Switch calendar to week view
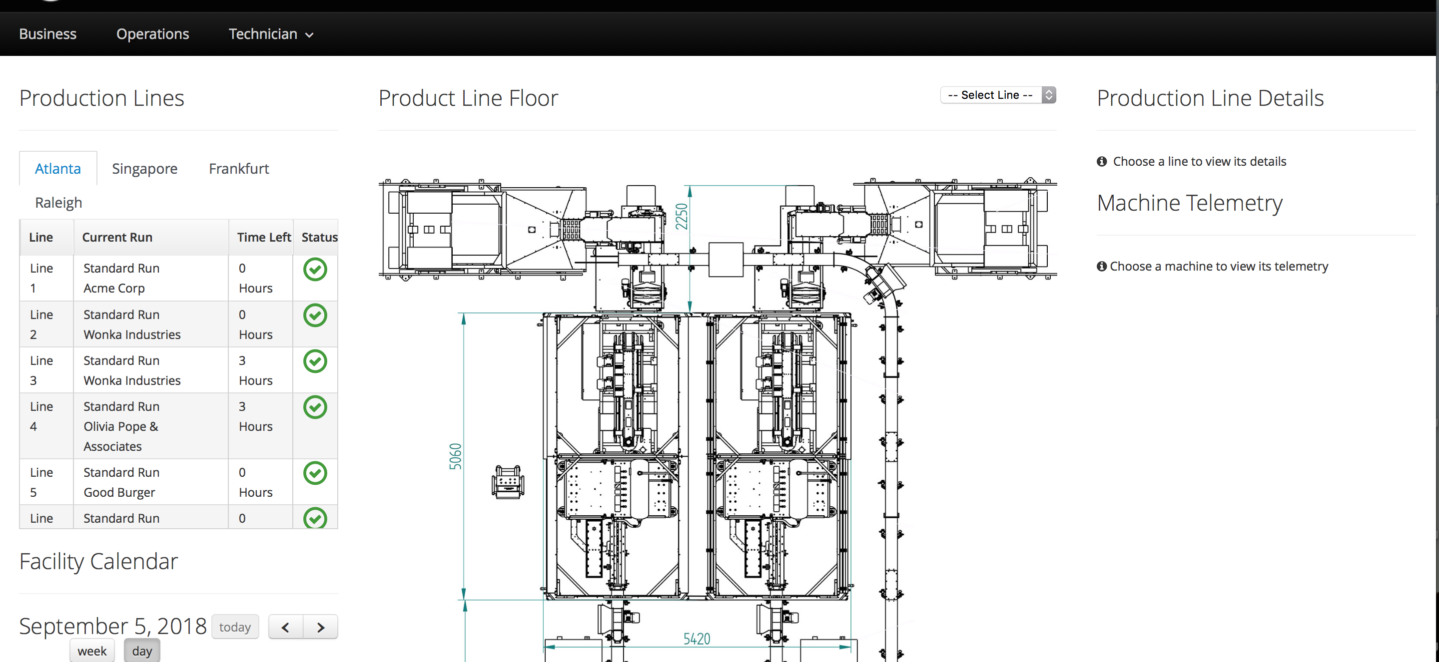 click(92, 651)
